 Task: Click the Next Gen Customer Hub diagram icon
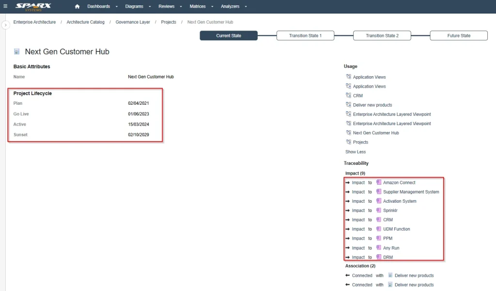coord(348,133)
